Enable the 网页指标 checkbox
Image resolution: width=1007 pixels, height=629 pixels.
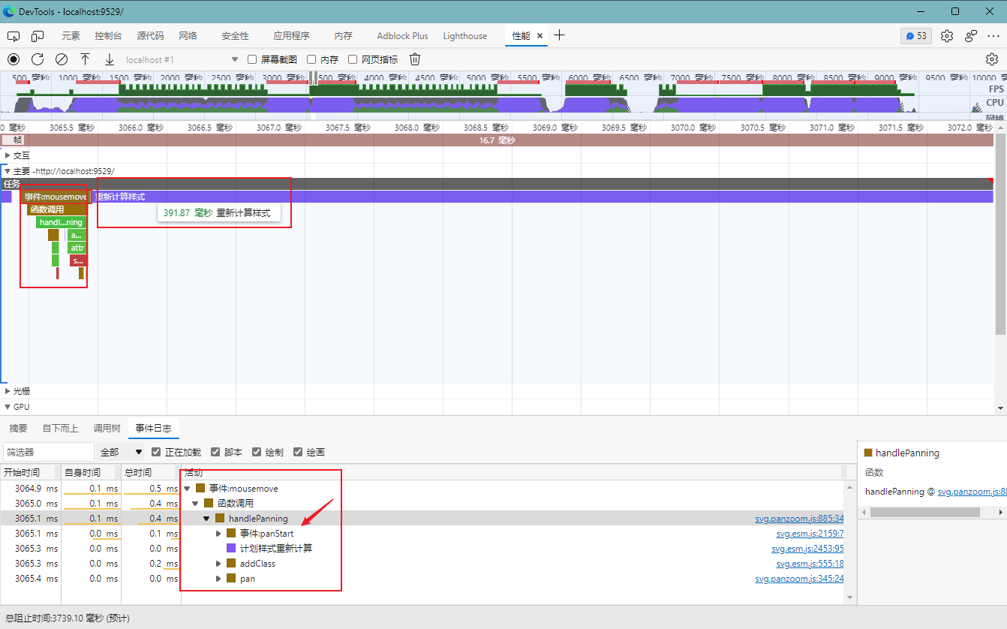[353, 59]
